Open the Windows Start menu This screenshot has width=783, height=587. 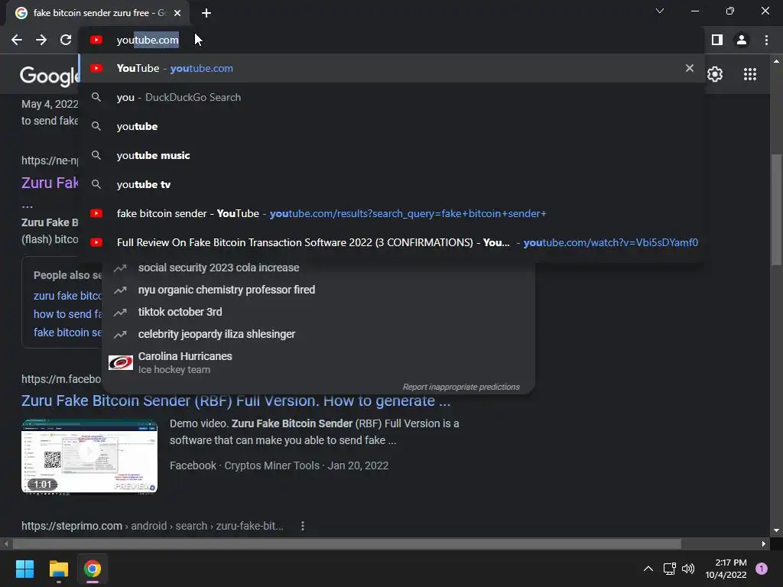(25, 569)
